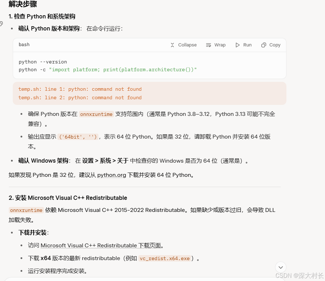The image size is (325, 281).
Task: Click the '2. 安装 Microsoft Visual C++ Redistributable' heading
Action: point(68,198)
